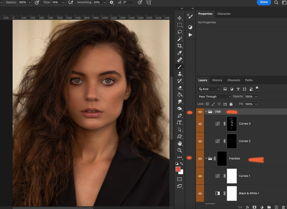Click the fx layer styles button

tap(247, 207)
